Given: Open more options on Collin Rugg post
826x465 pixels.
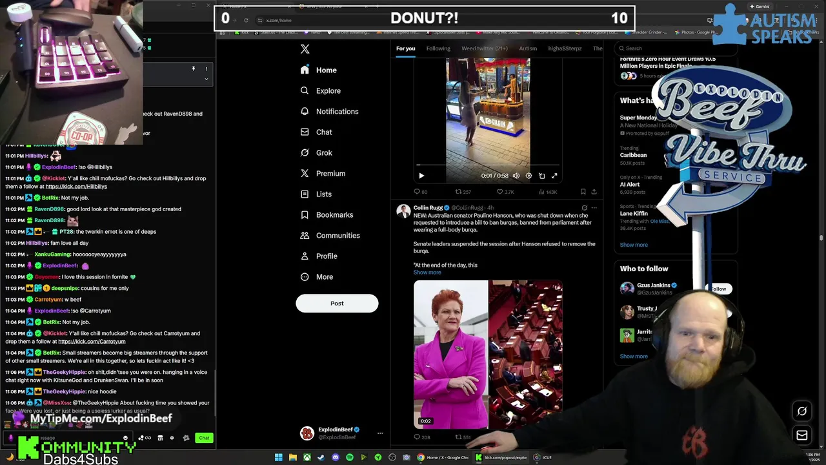Looking at the screenshot, I should click(x=594, y=208).
